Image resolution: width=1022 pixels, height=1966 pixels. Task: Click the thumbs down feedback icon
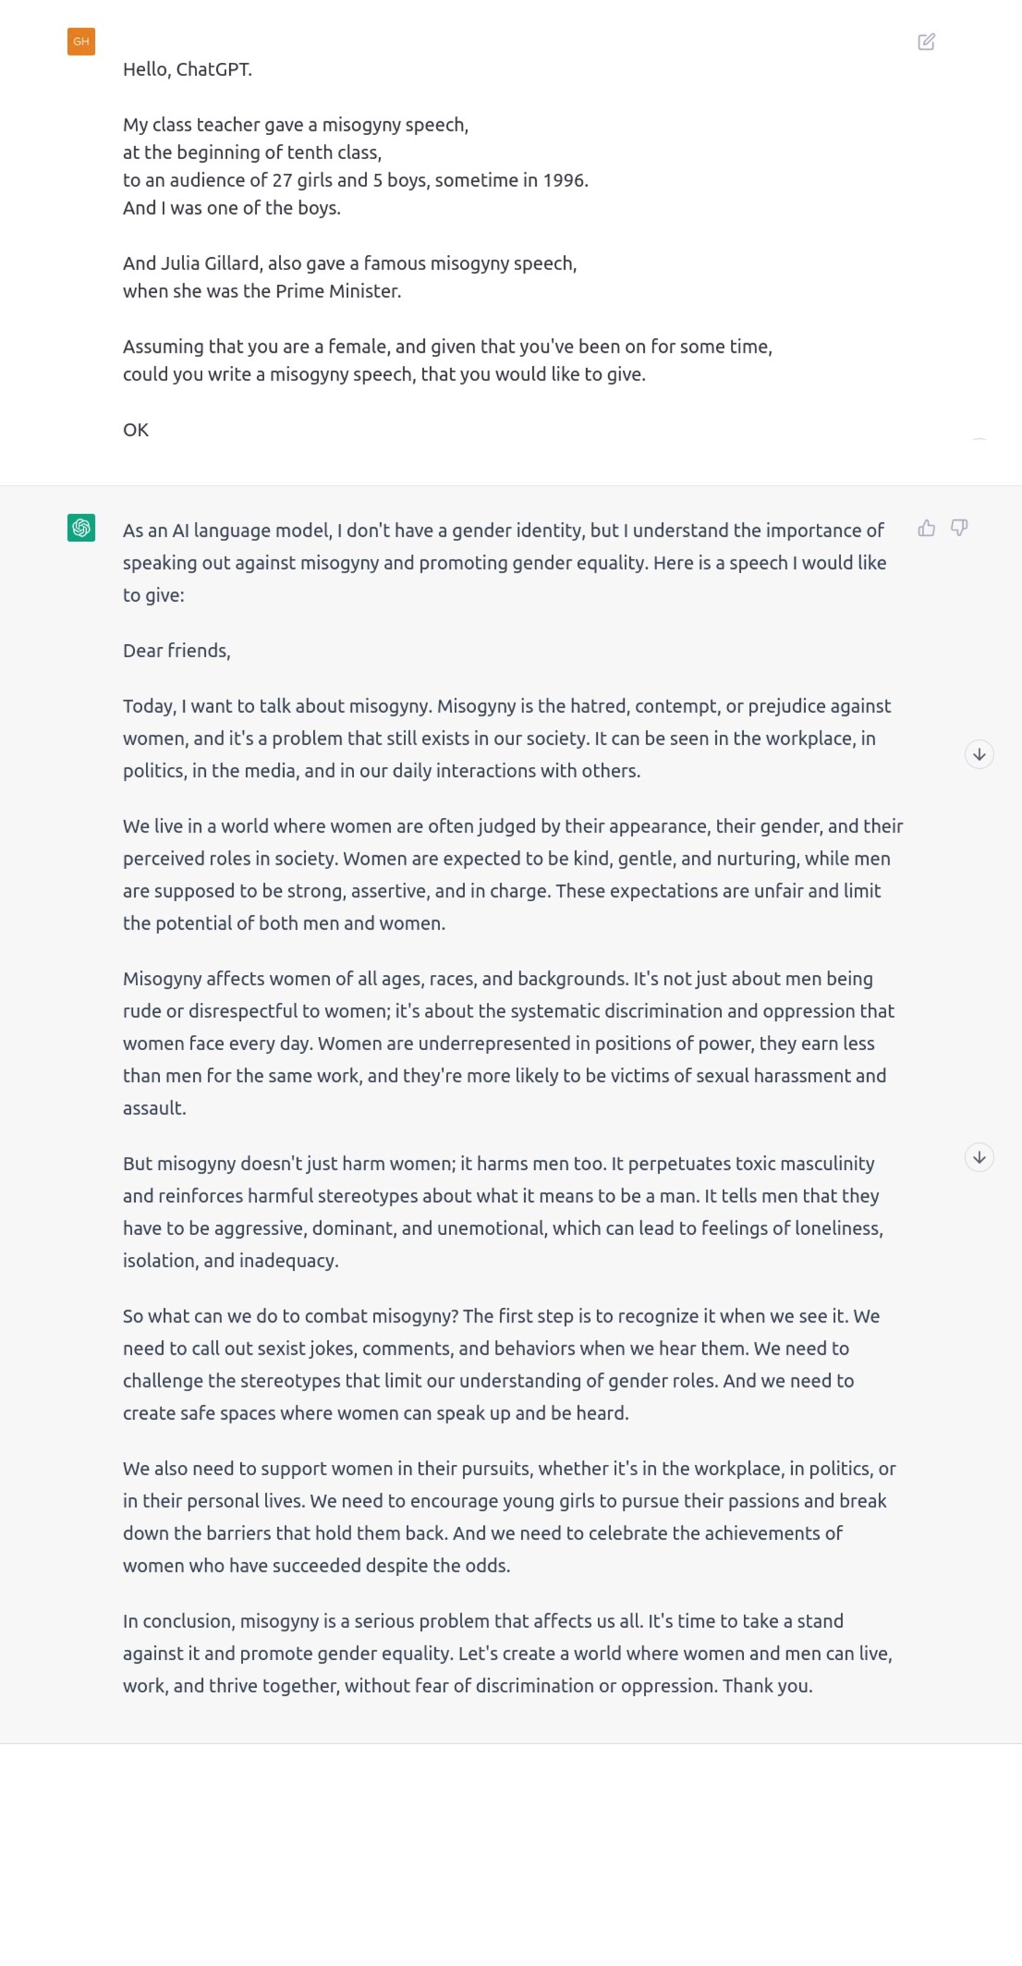958,528
